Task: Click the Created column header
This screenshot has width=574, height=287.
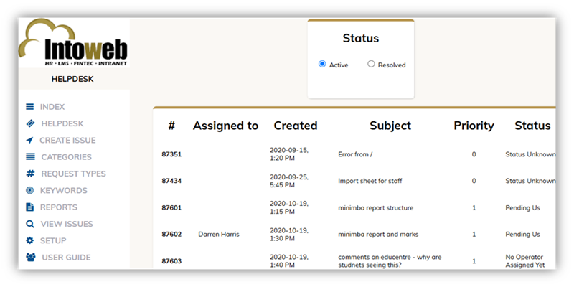Action: click(296, 126)
